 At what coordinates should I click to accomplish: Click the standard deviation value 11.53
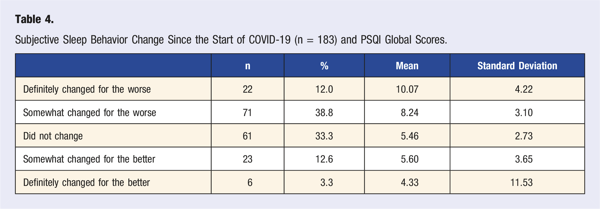522,182
